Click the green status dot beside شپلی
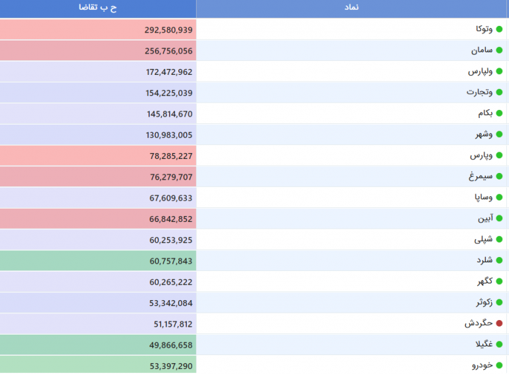The height and width of the screenshot is (375, 509). tap(499, 239)
